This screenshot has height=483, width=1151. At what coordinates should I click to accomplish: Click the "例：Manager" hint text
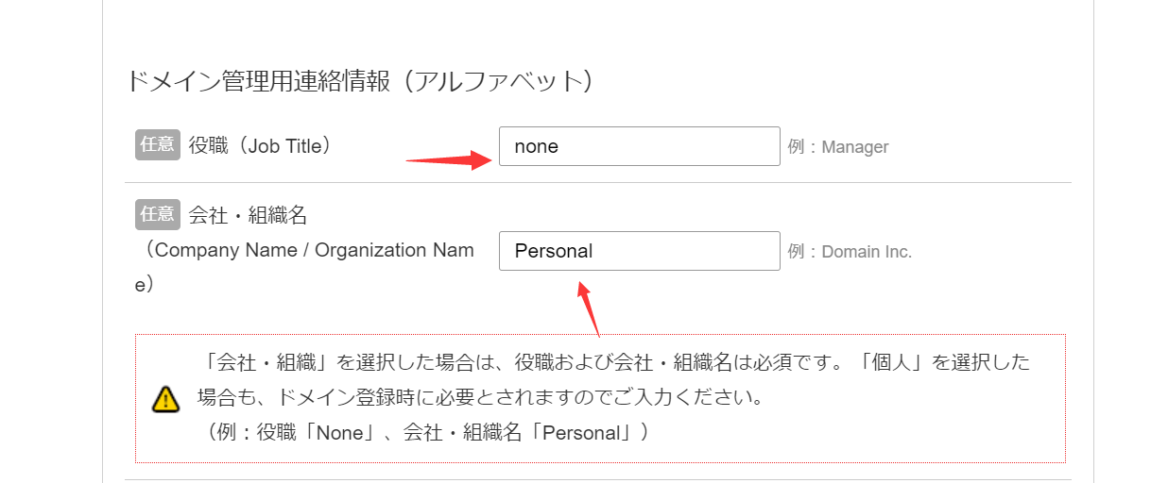click(838, 147)
